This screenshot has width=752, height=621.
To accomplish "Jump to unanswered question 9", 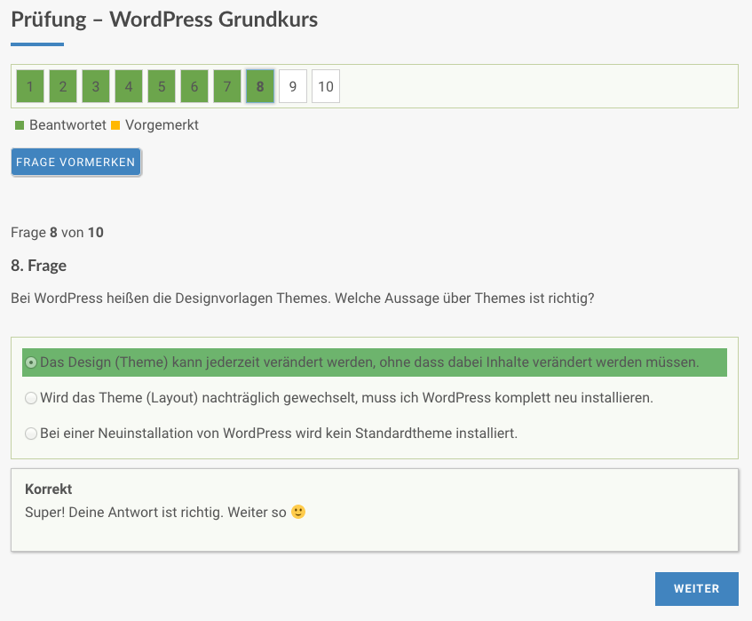I will (293, 86).
